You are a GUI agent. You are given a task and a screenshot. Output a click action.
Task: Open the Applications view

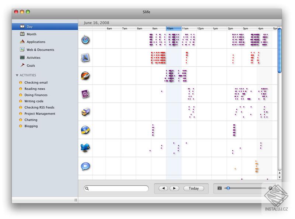36,42
